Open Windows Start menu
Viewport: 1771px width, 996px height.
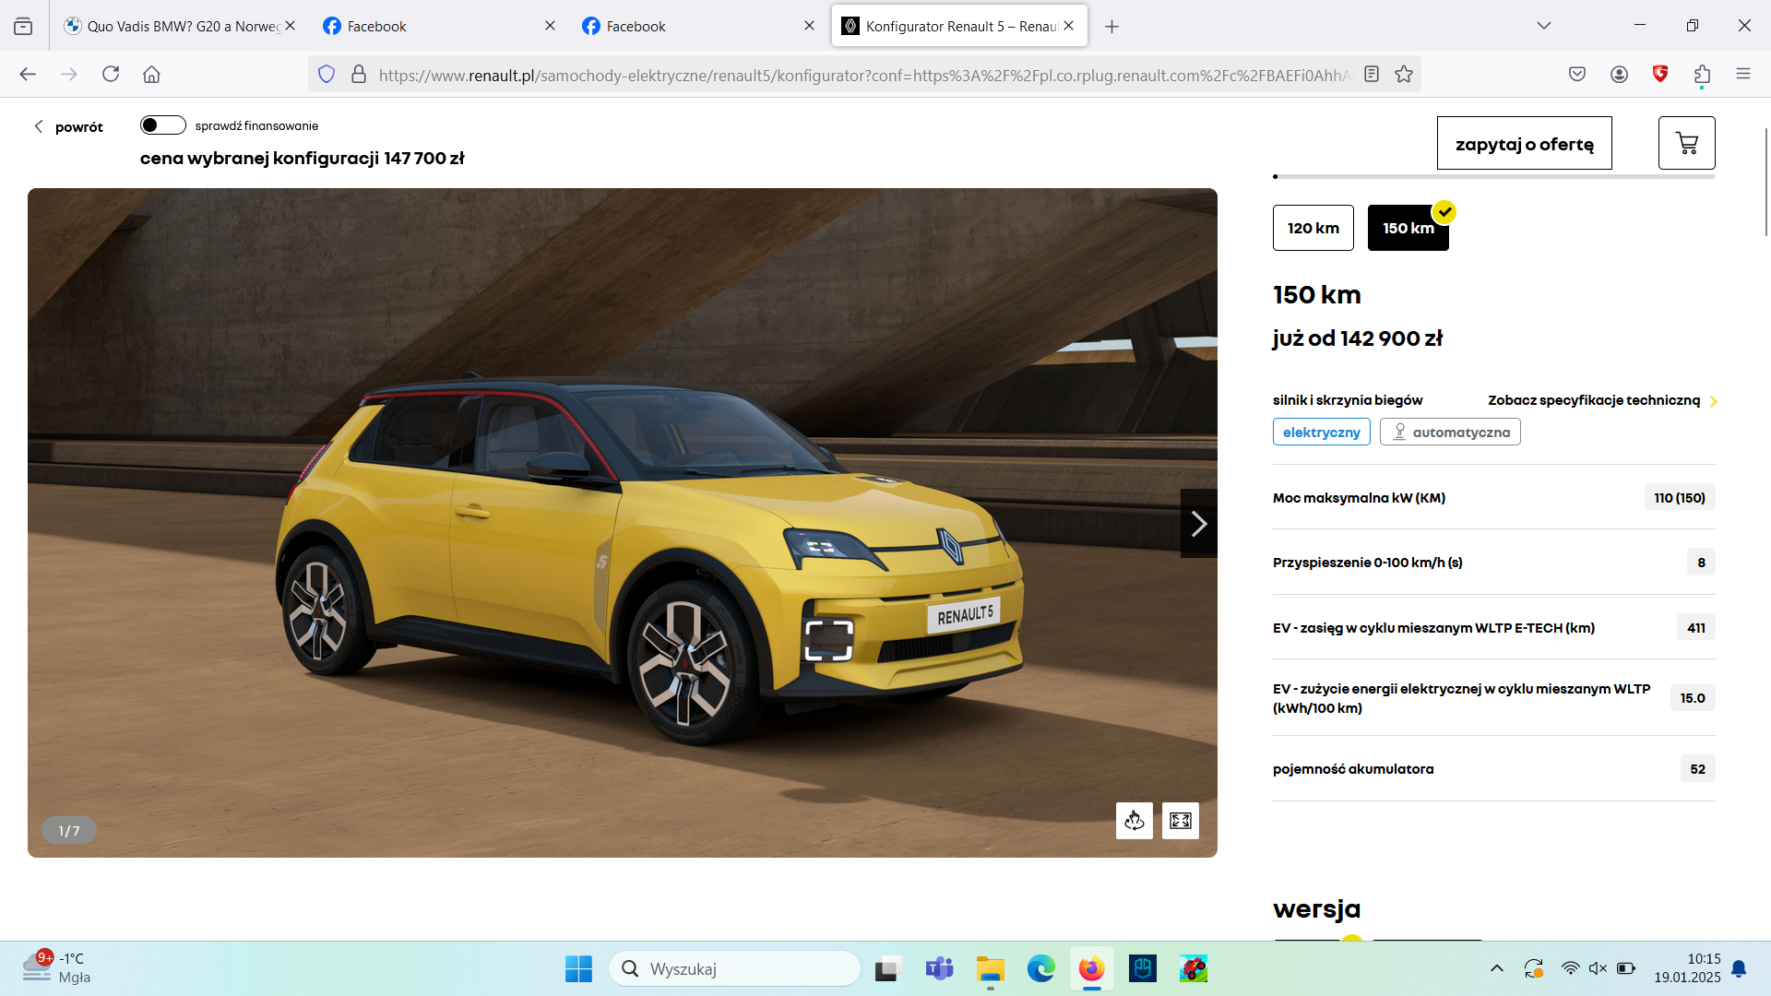click(578, 968)
